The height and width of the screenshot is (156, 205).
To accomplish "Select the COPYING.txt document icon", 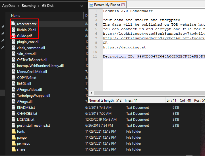I will pyautogui.click(x=14, y=78).
